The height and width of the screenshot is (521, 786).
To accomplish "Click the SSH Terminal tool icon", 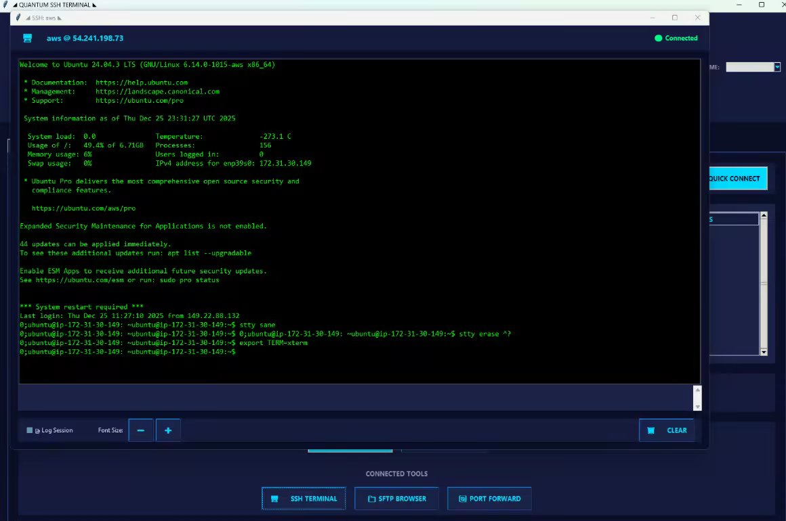I will [x=274, y=499].
